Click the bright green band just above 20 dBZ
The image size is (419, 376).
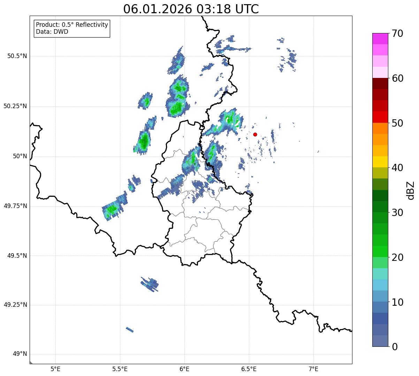click(x=380, y=251)
